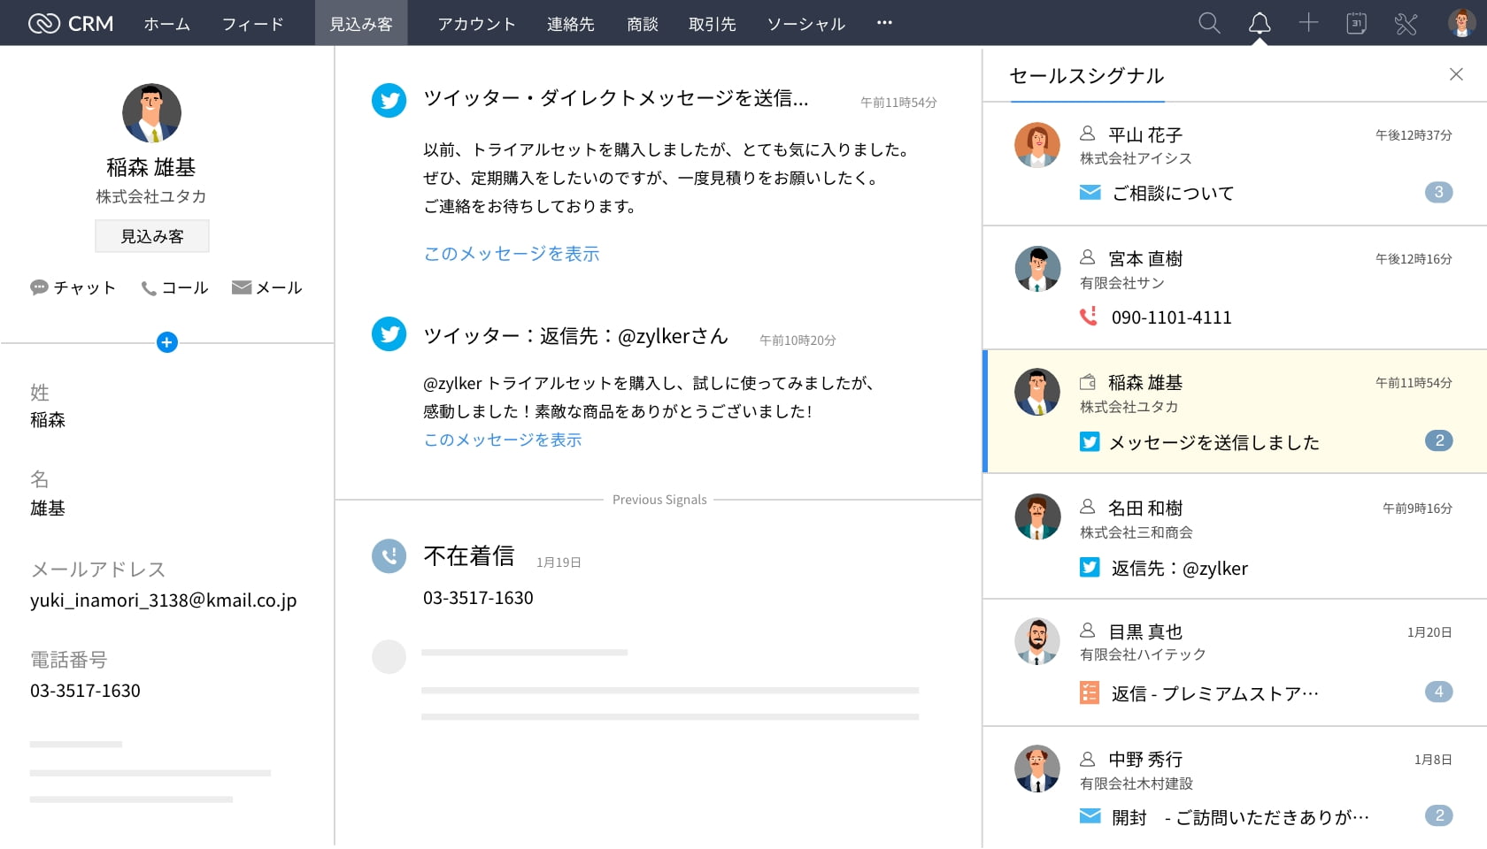Open the calendar icon in top bar
Viewport: 1487px width, 849px height.
pyautogui.click(x=1356, y=24)
